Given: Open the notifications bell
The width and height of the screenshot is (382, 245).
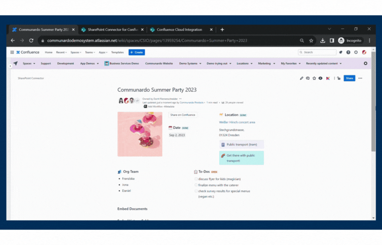Looking at the screenshot, I should [341, 52].
